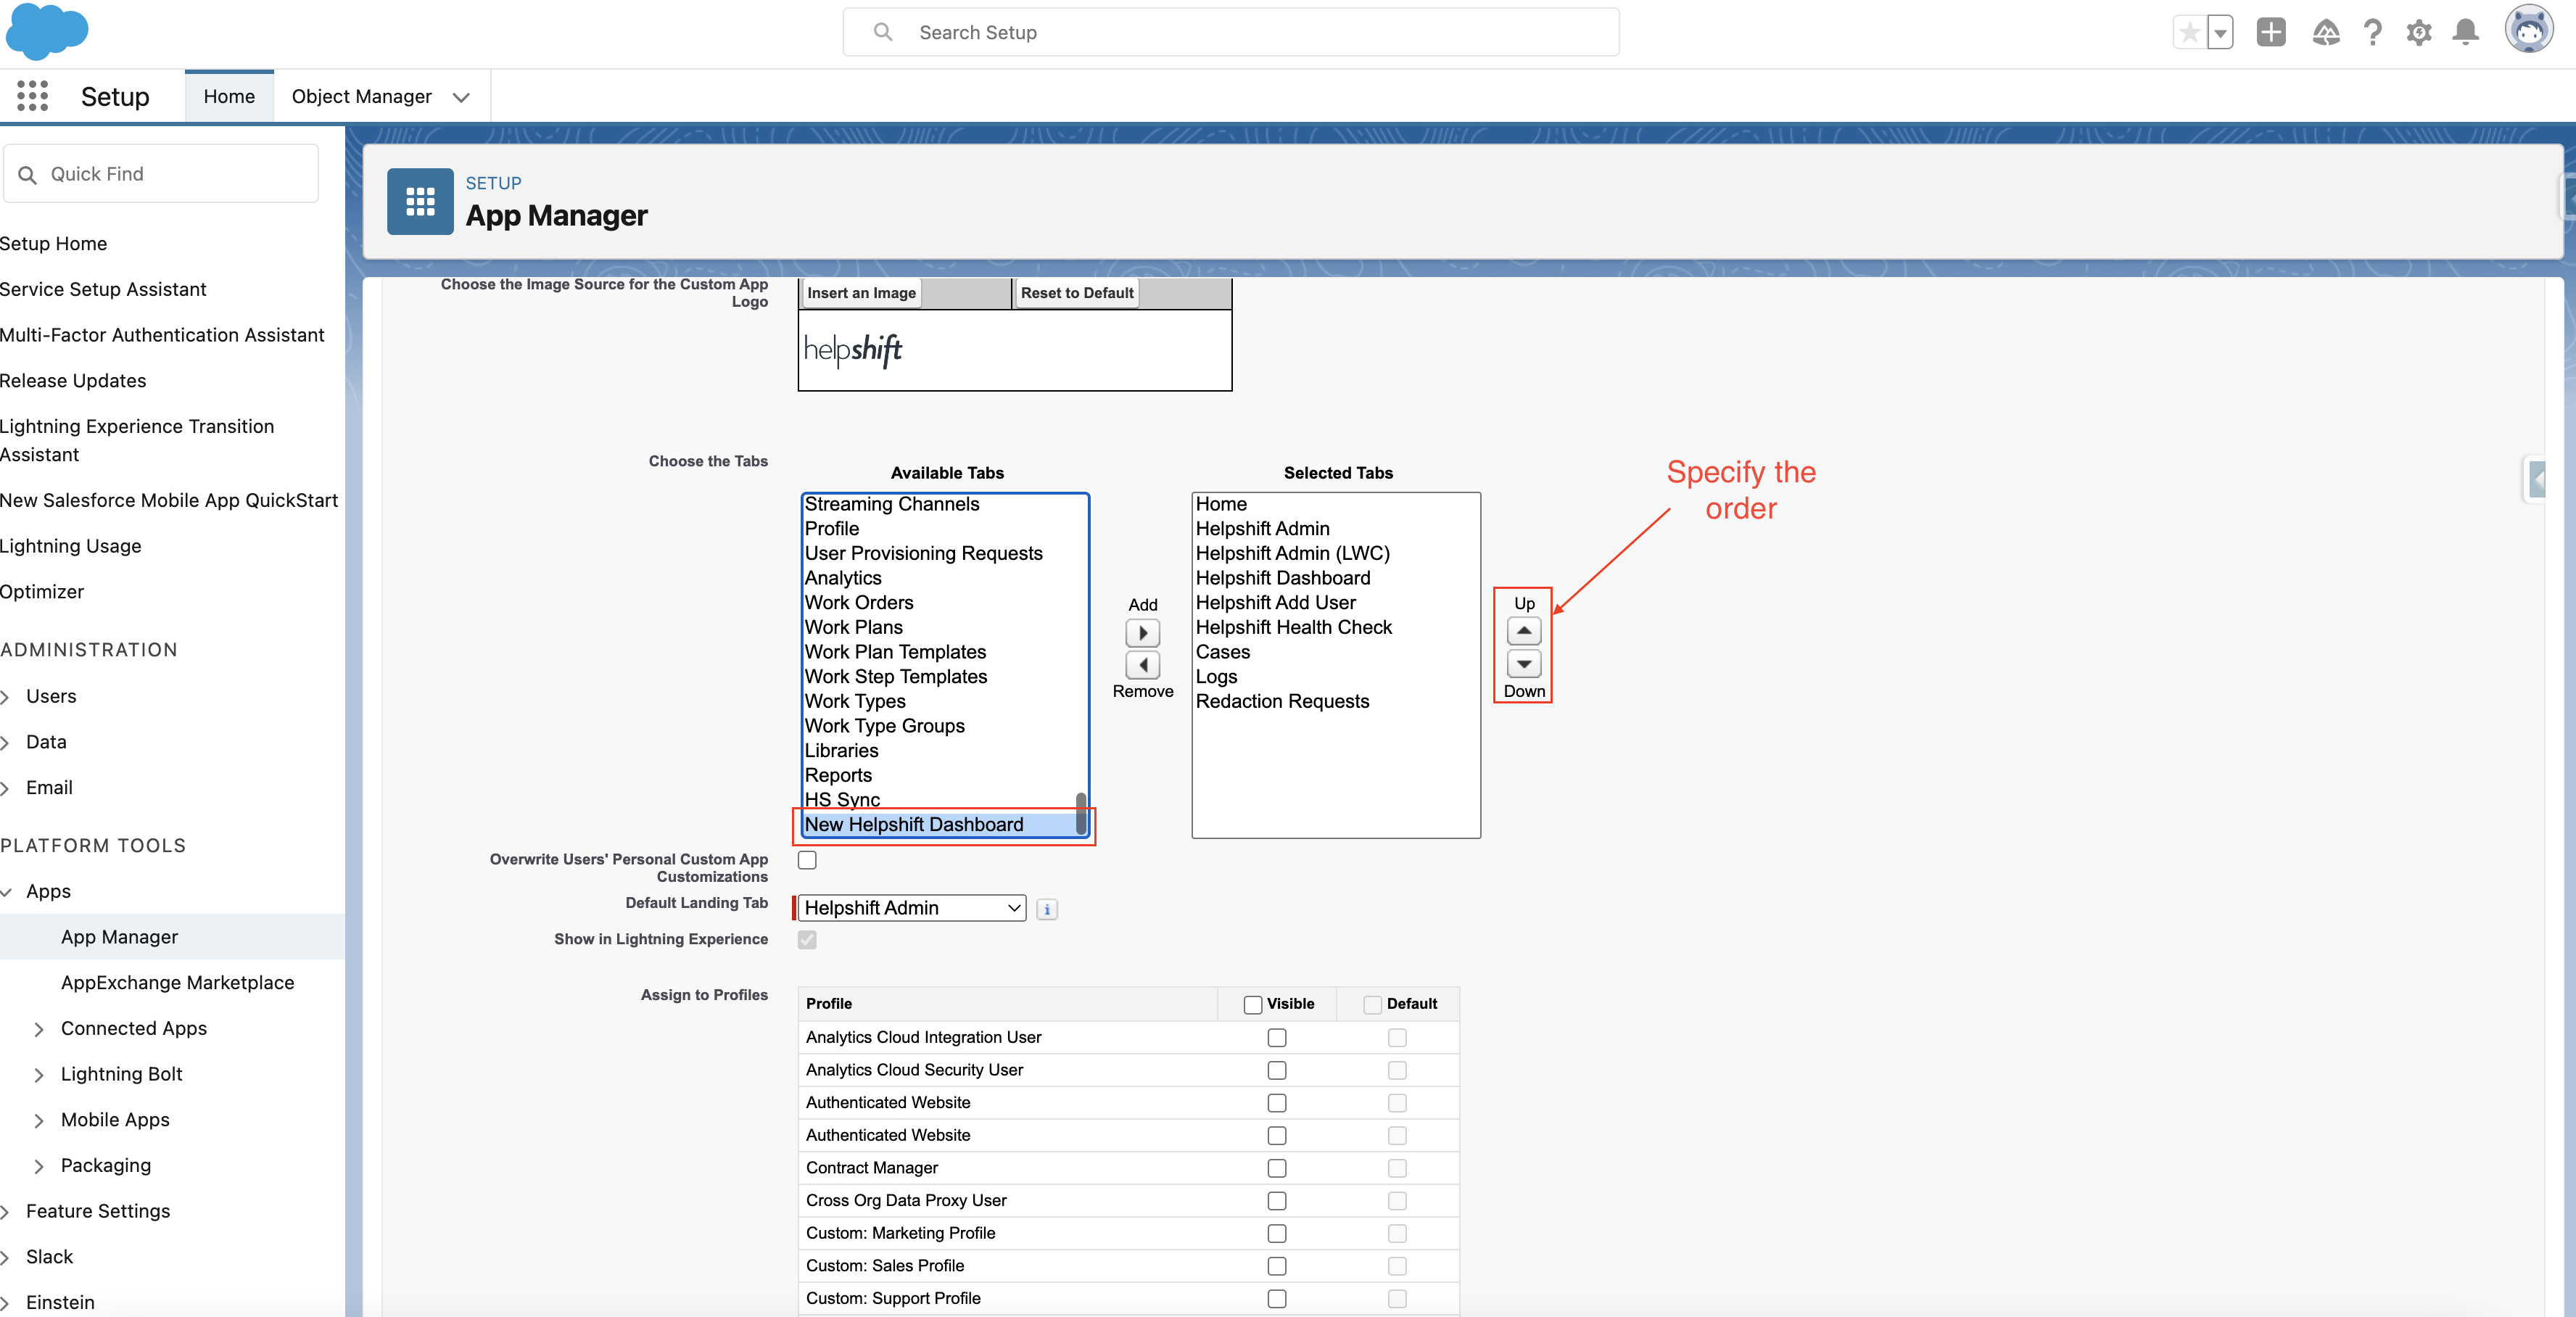The height and width of the screenshot is (1317, 2576).
Task: Click the Insert an Image button
Action: tap(861, 293)
